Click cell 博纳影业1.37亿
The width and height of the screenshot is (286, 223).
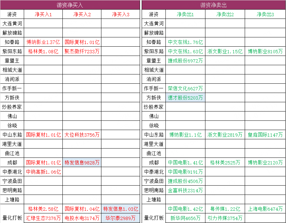point(43,42)
